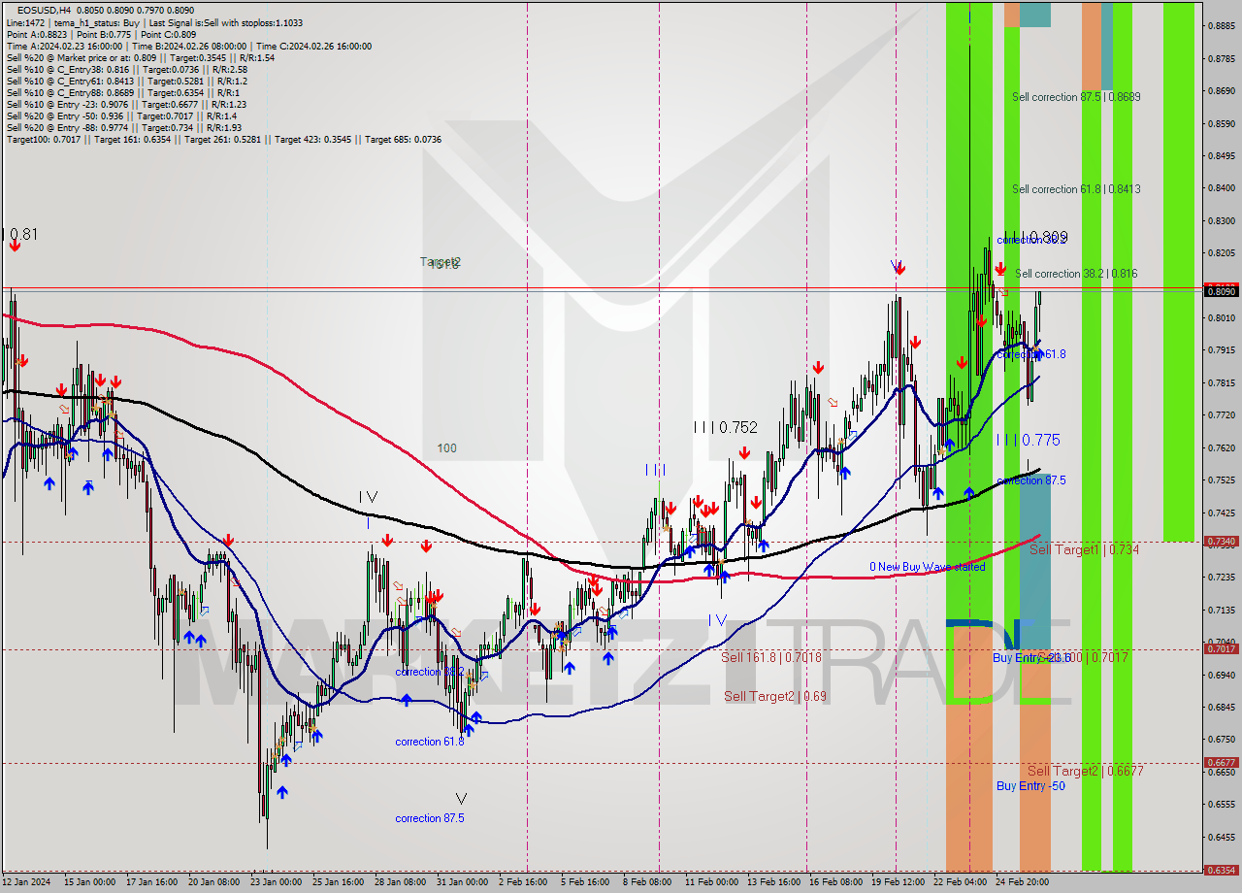1242x893 pixels.
Task: Click the current price tag 0.8090
Action: click(1222, 290)
